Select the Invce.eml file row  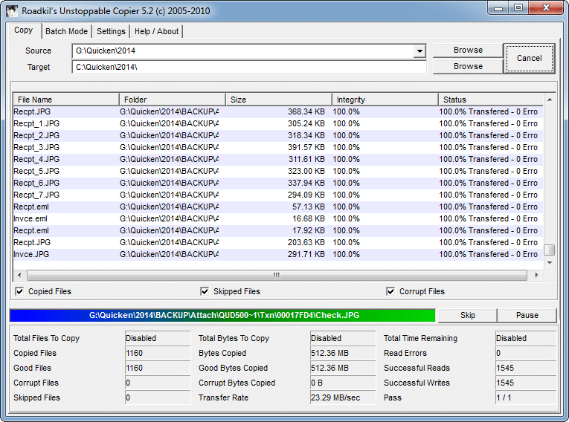coord(278,219)
